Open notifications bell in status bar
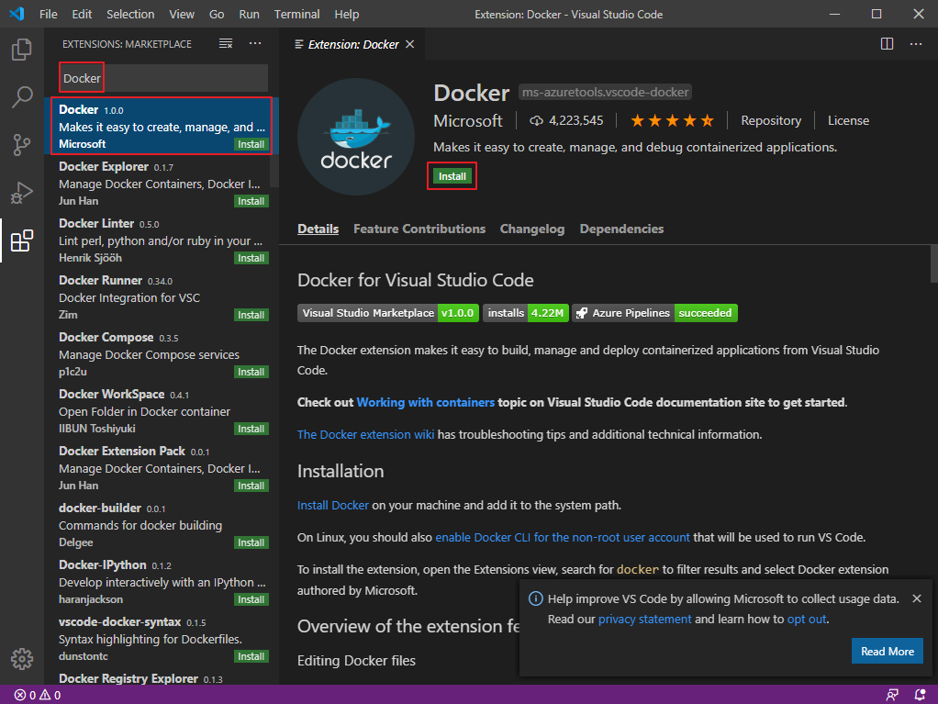This screenshot has height=704, width=938. click(920, 695)
